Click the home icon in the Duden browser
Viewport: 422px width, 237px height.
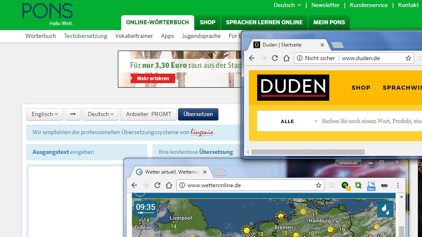pyautogui.click(x=286, y=58)
